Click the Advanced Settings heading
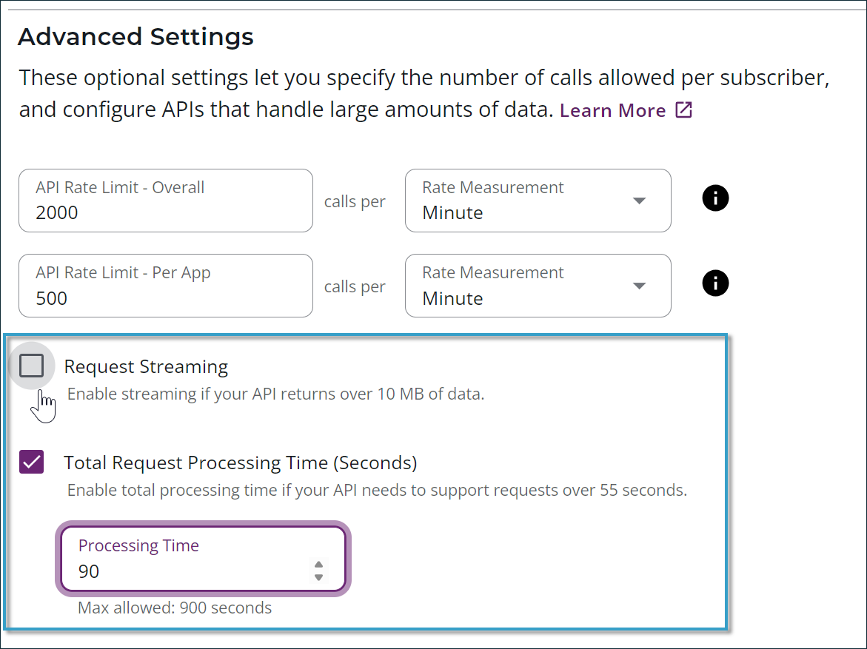Viewport: 867px width, 649px height. (x=135, y=36)
